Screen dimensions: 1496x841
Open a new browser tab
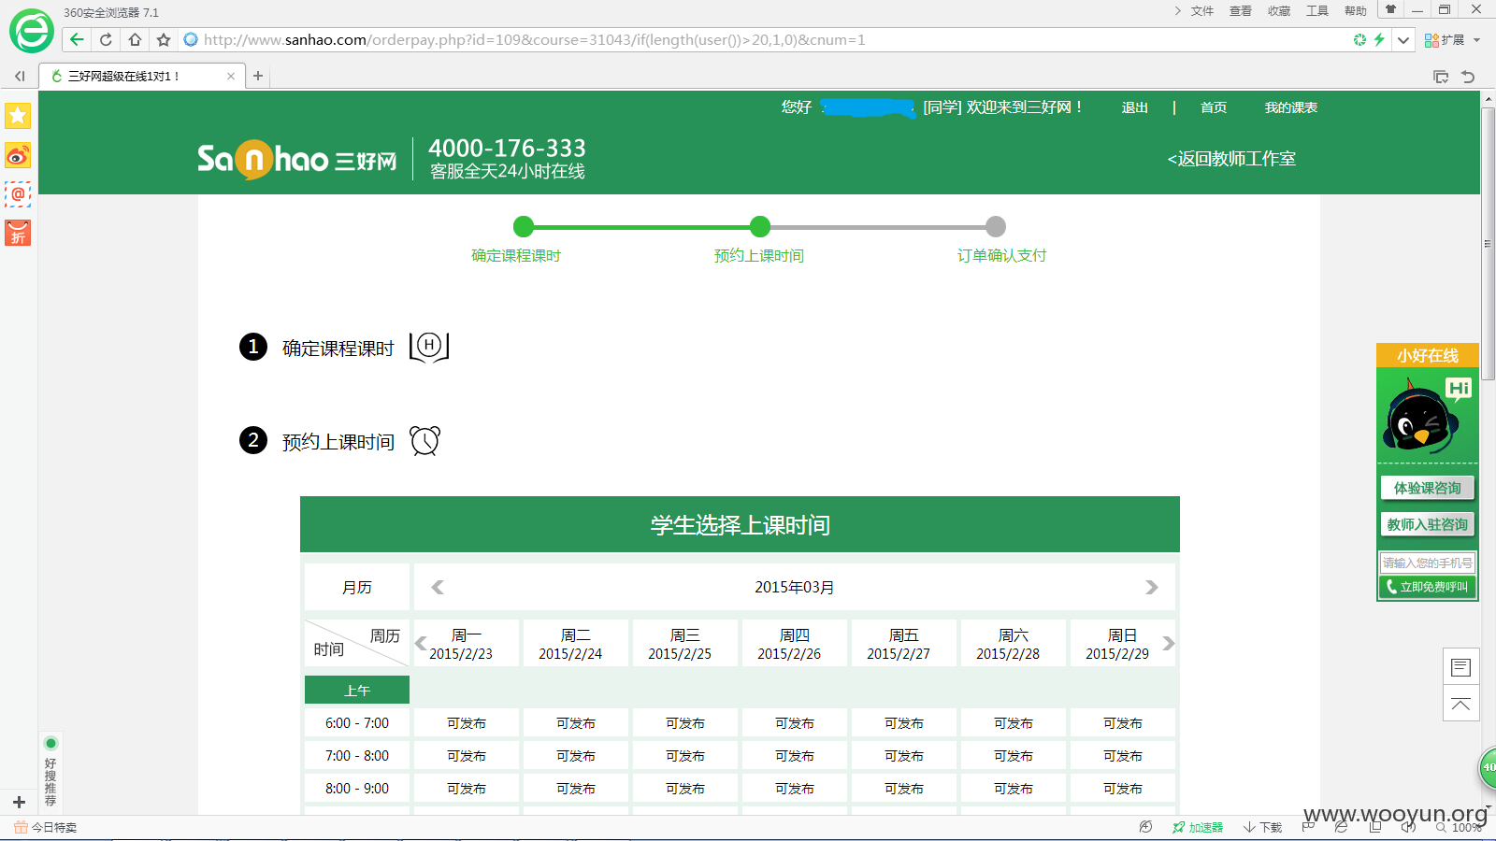(x=258, y=76)
